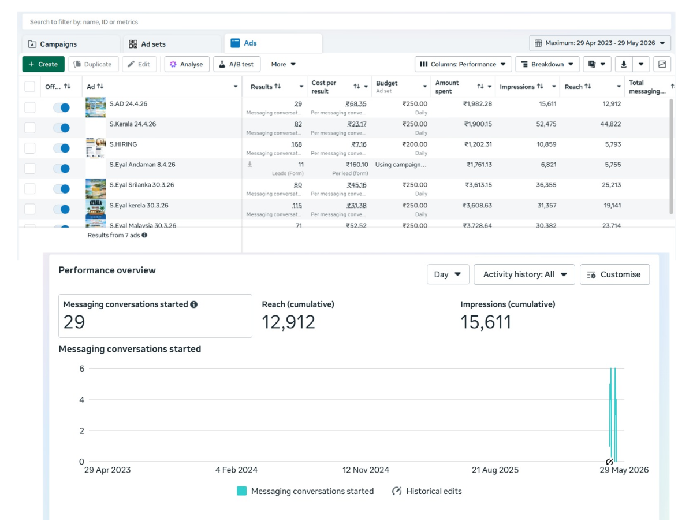Open Reach column header options arrow

619,87
